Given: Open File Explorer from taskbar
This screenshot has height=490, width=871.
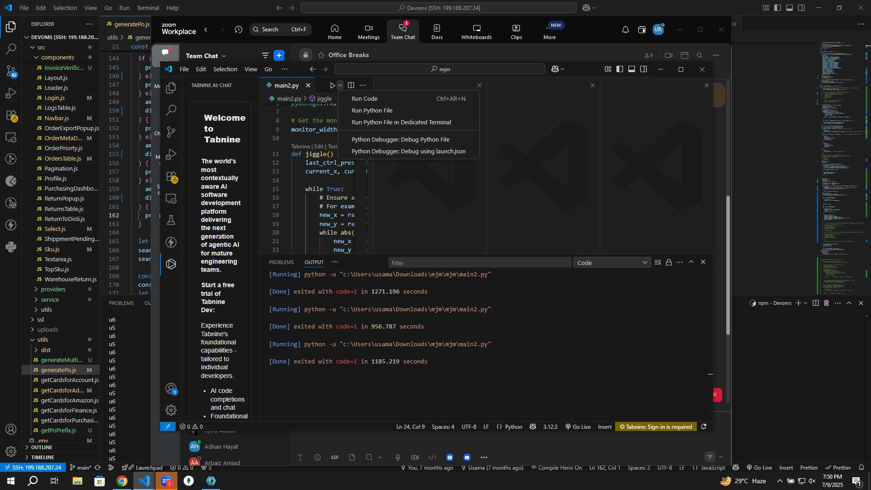Looking at the screenshot, I should (78, 481).
